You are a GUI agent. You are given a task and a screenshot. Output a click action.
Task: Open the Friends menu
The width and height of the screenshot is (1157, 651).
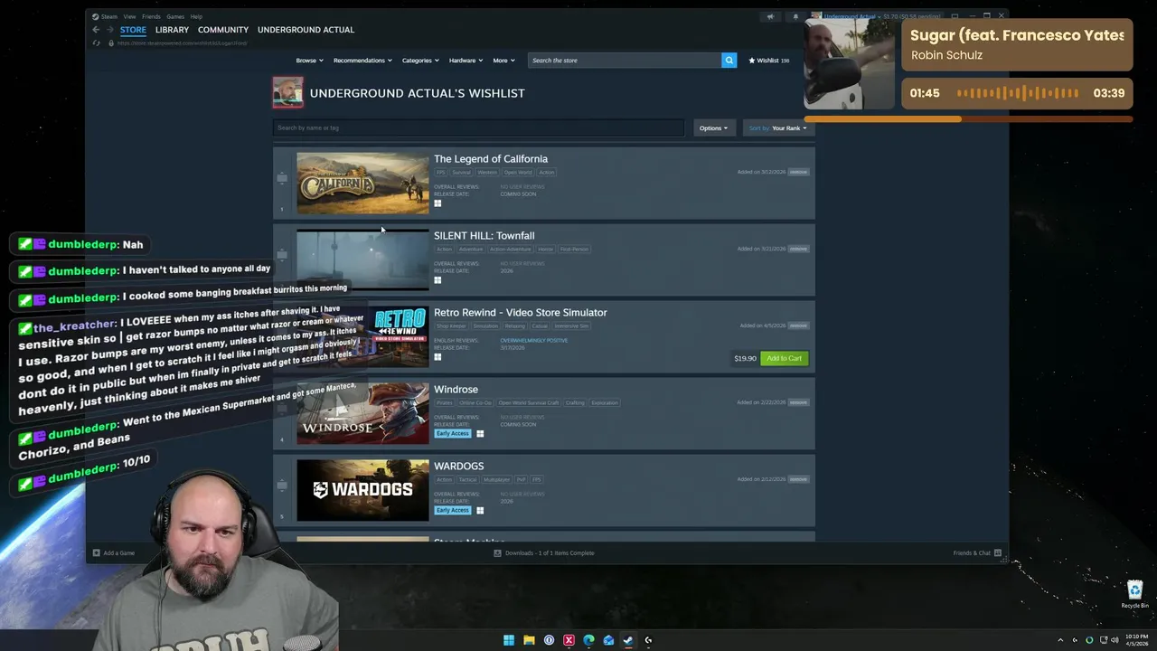coord(151,16)
